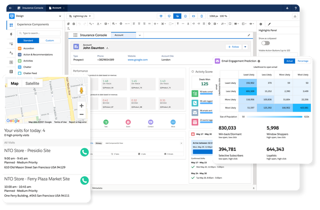Screen dimensions: 320x210
Task: Open the brush style tab in properties panel
Action: (269, 24)
